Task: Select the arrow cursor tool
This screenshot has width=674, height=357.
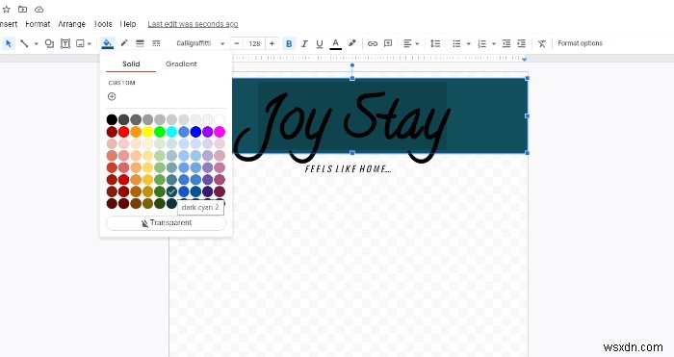Action: [8, 43]
